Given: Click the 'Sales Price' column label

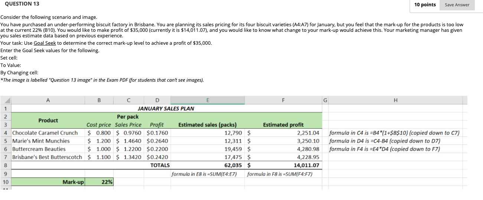Looking at the screenshot, I should pyautogui.click(x=128, y=125).
